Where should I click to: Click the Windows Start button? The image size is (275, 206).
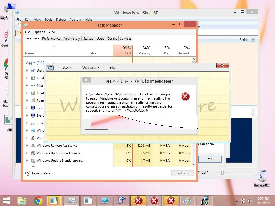[6, 201]
